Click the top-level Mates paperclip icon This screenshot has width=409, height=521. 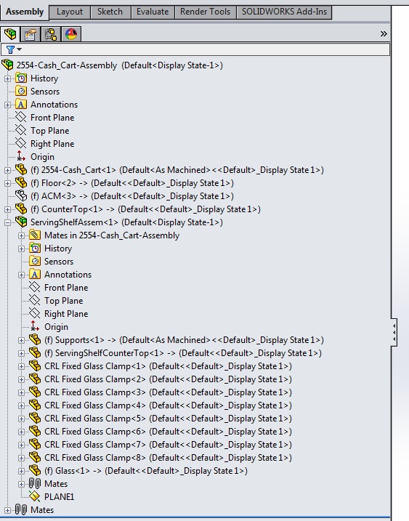tap(21, 509)
